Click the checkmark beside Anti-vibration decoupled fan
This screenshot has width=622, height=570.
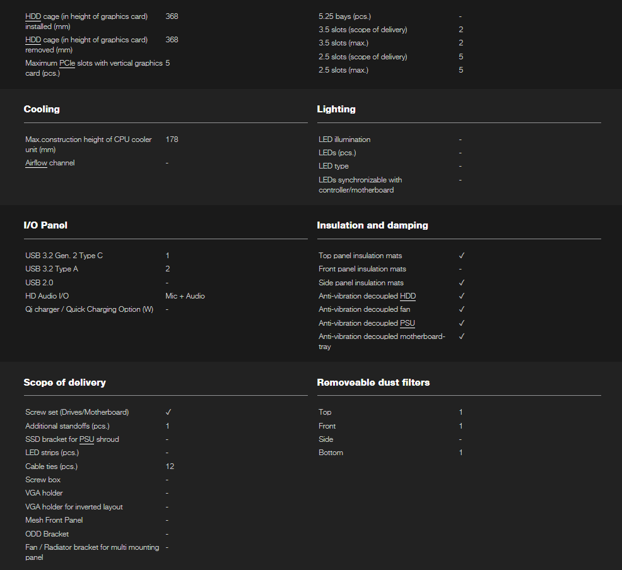[x=462, y=309]
